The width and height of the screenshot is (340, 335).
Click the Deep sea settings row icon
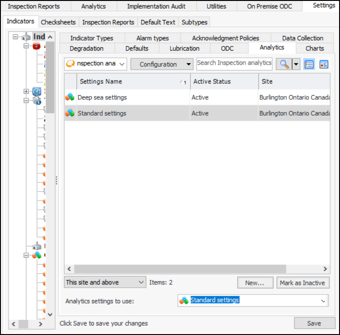[x=70, y=97]
